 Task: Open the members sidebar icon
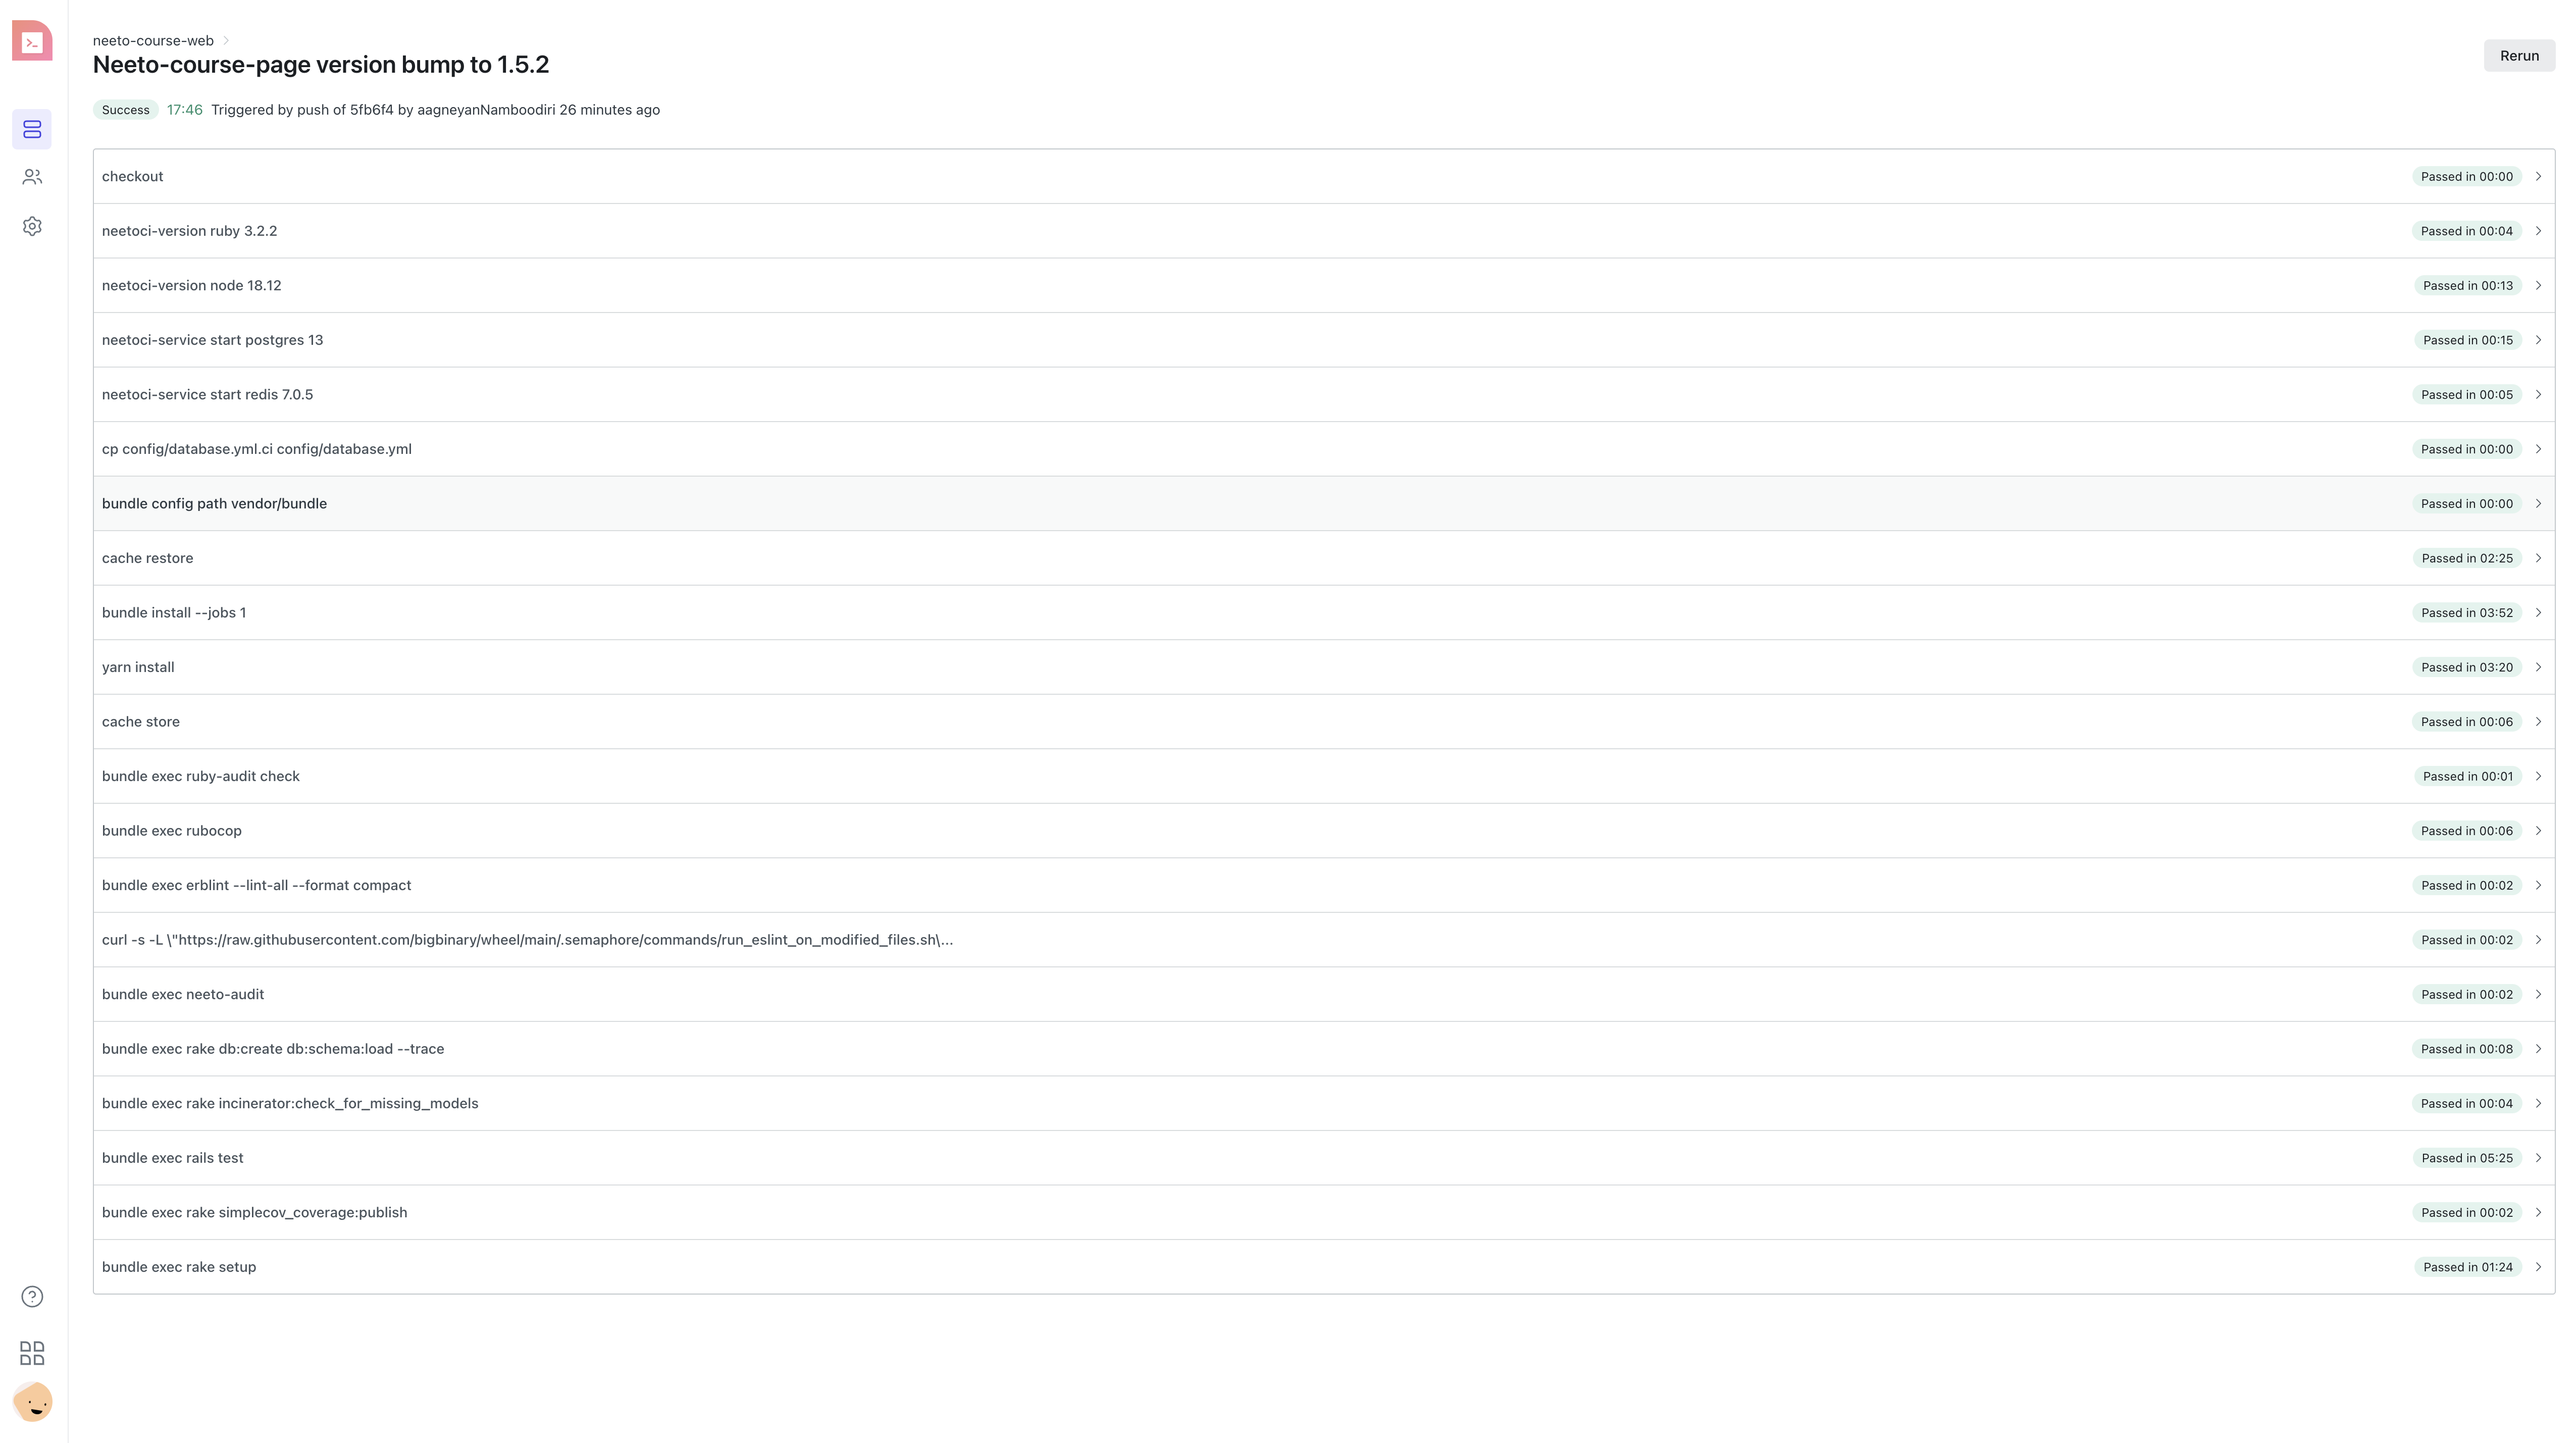pos(32,177)
